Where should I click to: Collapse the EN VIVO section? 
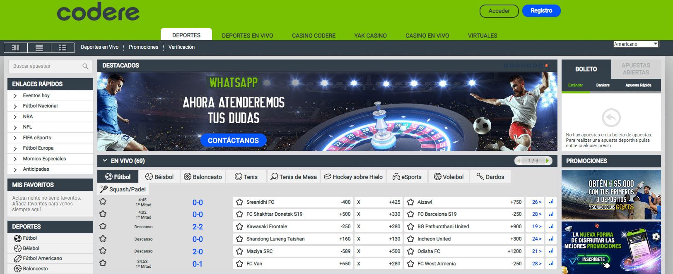[x=105, y=161]
